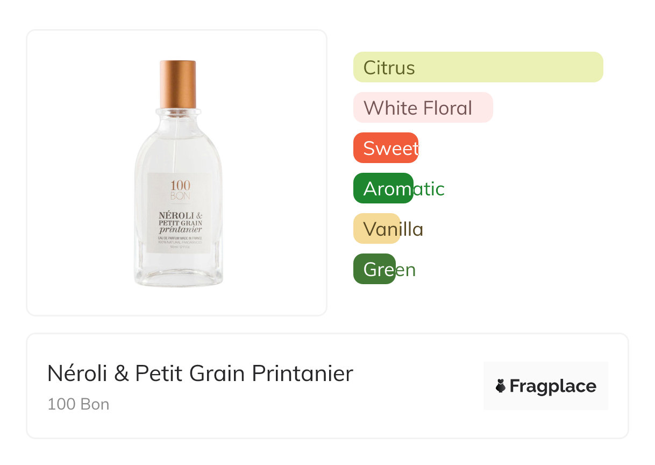Click the bottle neck below the cap
655x465 pixels.
pos(178,116)
